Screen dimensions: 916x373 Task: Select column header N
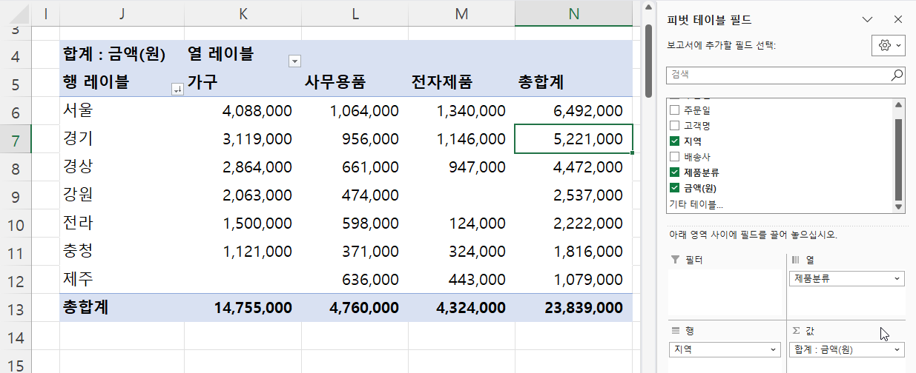tap(573, 13)
